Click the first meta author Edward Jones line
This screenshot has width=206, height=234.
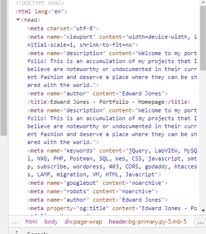click(x=98, y=93)
